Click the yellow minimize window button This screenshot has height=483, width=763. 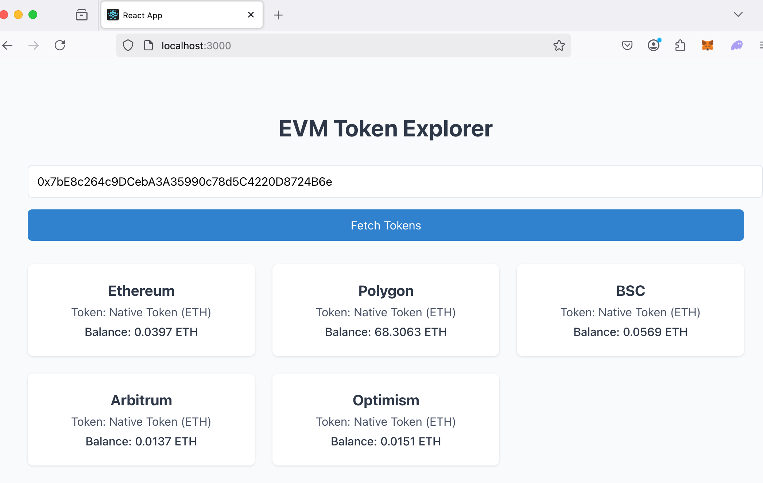click(x=18, y=15)
